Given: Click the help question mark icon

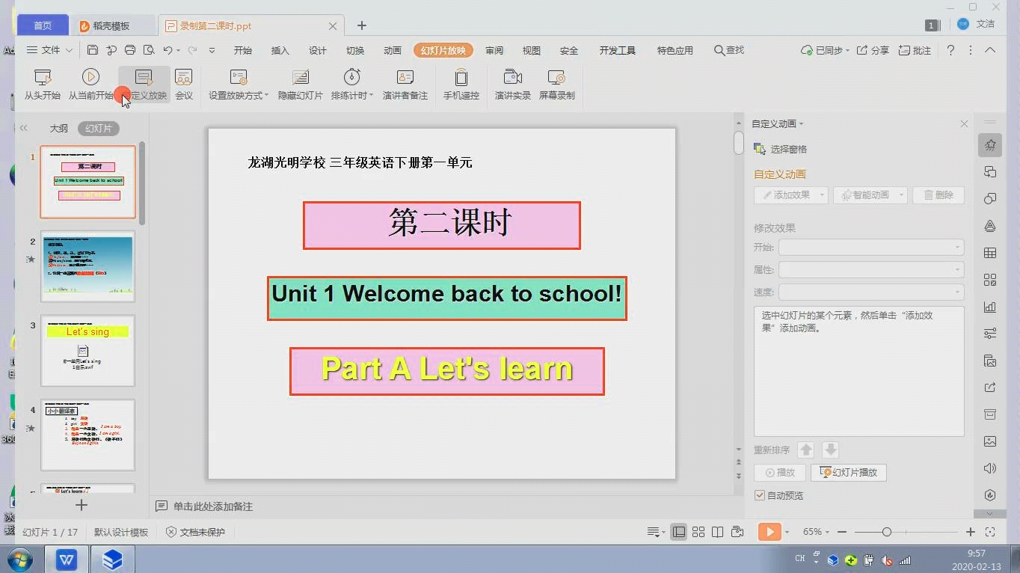Looking at the screenshot, I should [950, 50].
